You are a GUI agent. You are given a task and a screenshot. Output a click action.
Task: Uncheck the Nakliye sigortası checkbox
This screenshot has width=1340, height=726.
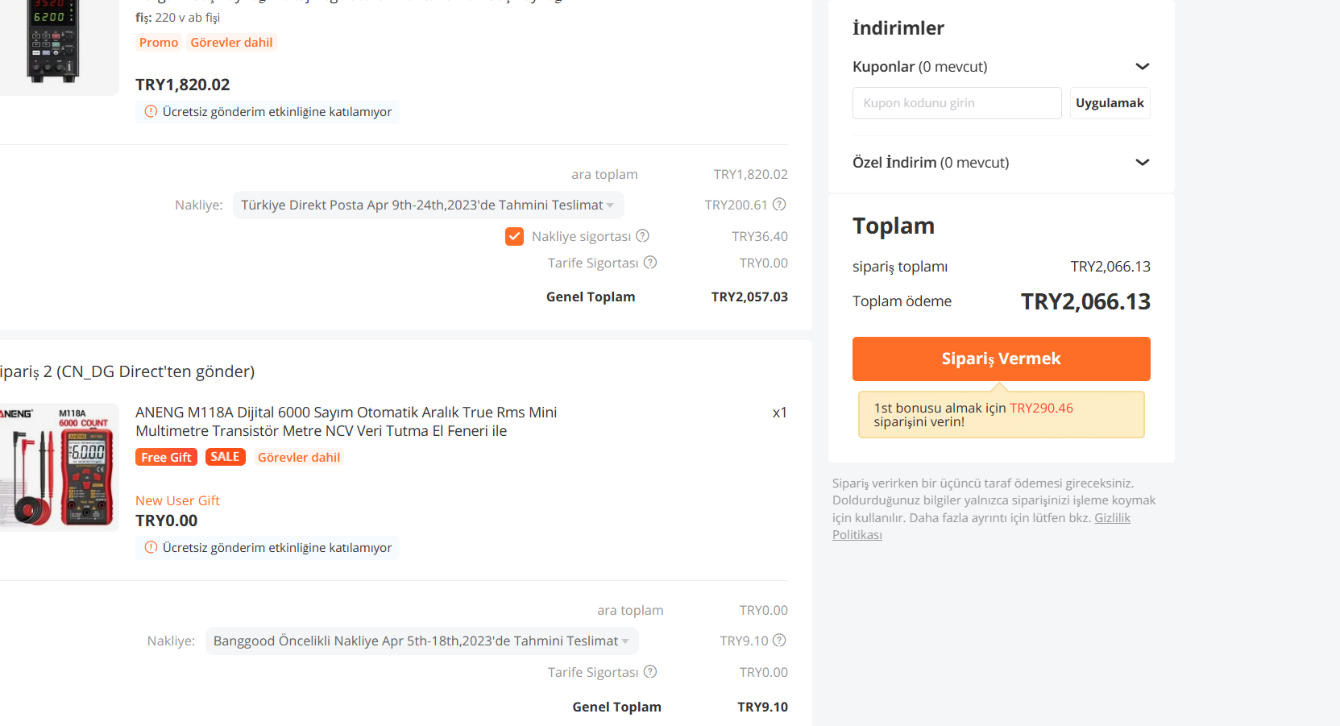coord(514,236)
